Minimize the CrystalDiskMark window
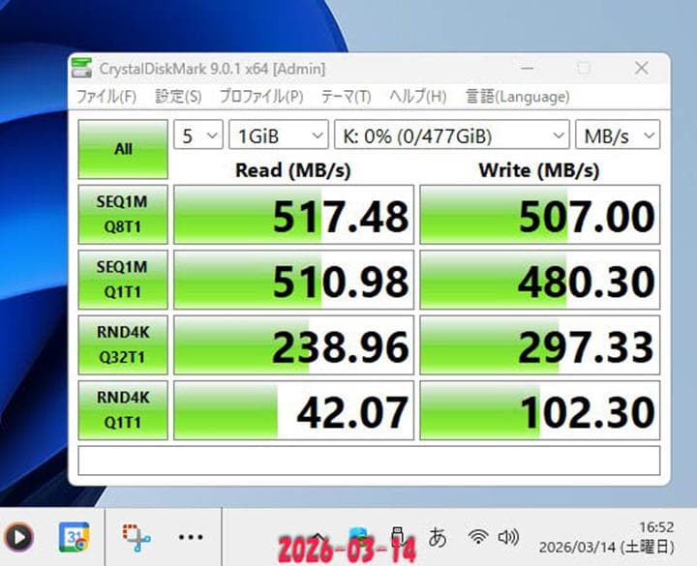The image size is (697, 566). click(x=528, y=68)
